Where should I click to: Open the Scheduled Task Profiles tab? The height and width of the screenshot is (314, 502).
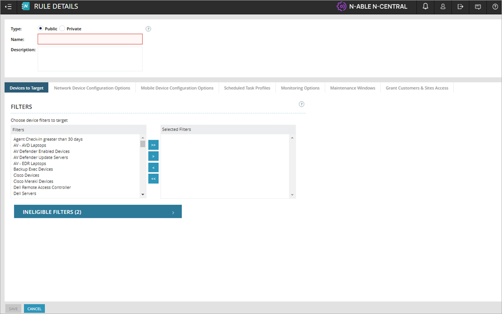click(247, 88)
